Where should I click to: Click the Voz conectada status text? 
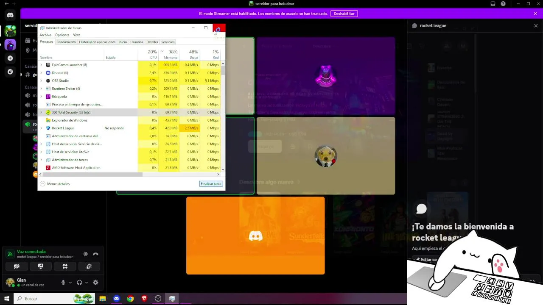click(x=31, y=252)
